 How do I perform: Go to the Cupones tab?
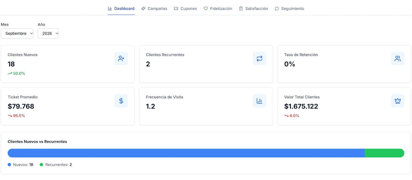(185, 8)
